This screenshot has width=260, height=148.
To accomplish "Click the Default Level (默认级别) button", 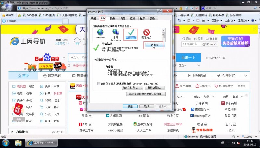I will [155, 88].
